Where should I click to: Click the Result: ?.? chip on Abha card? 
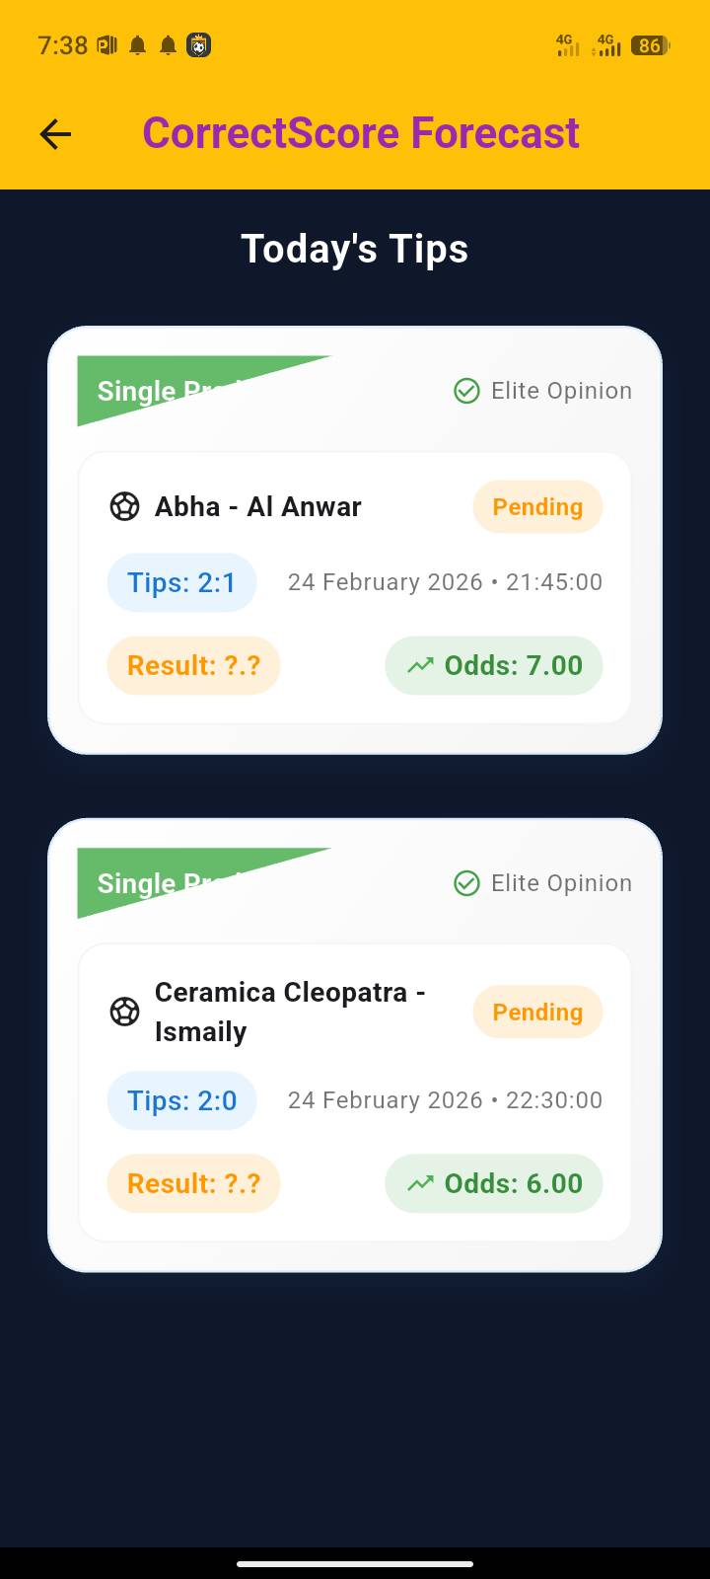[193, 665]
